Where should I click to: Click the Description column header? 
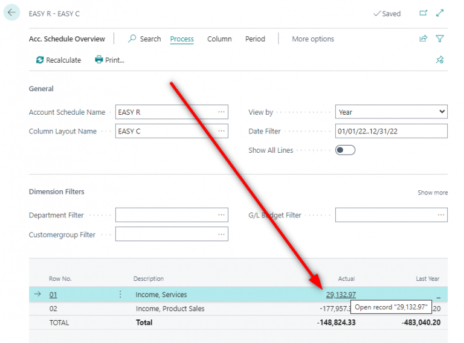click(x=149, y=278)
